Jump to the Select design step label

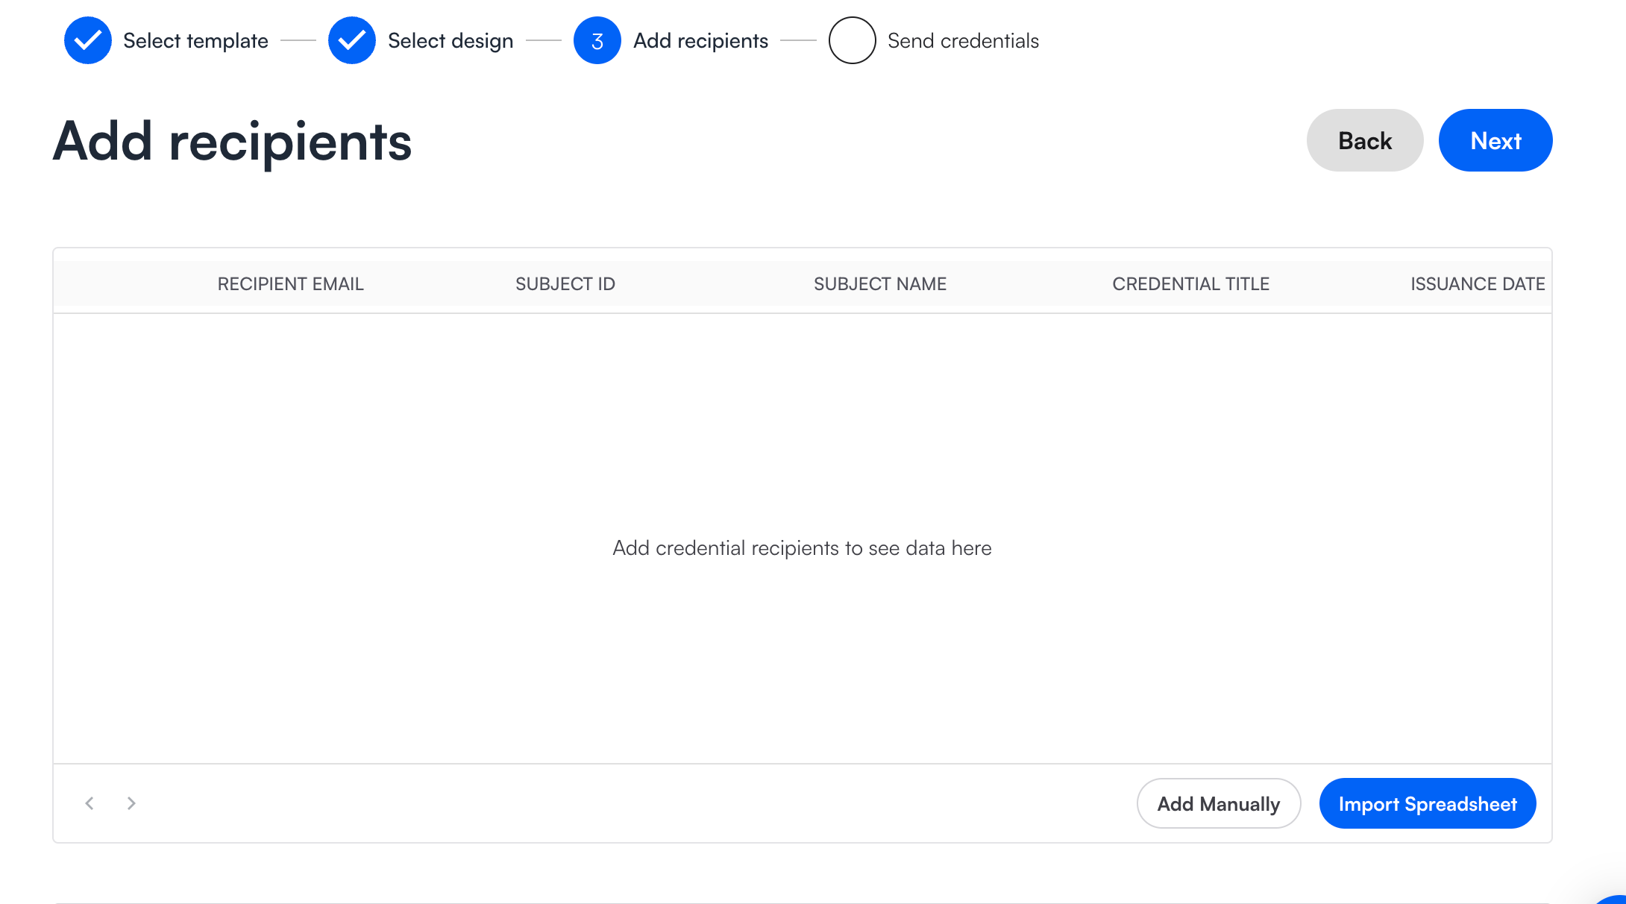click(451, 40)
